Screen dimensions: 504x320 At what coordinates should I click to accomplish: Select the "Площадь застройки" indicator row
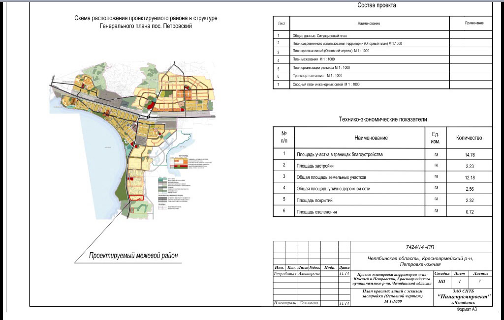pos(315,166)
